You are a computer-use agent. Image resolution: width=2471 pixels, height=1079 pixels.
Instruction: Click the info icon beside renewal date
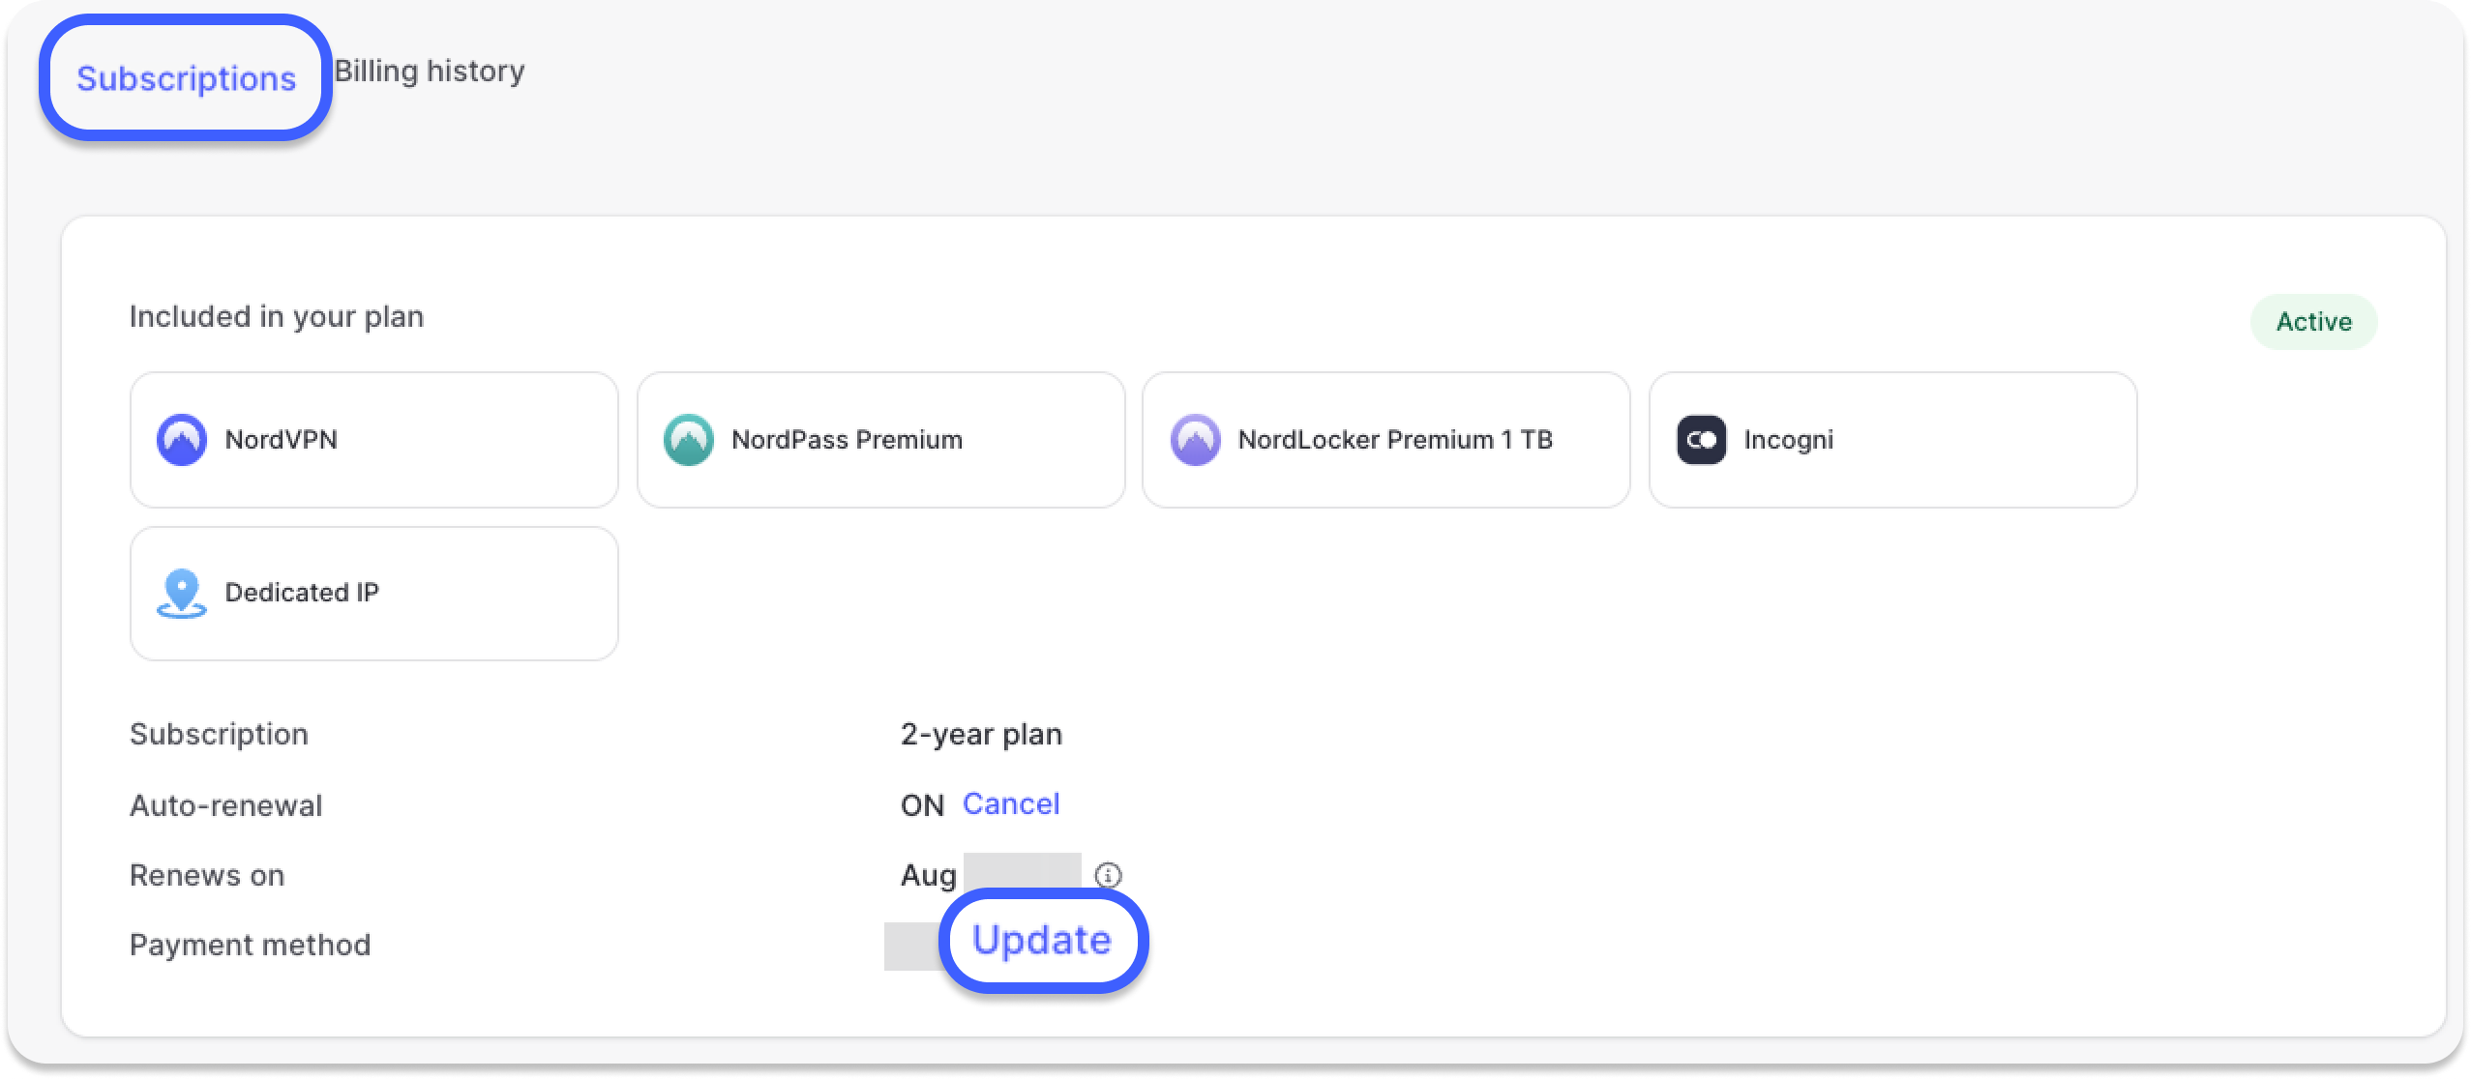[x=1108, y=875]
